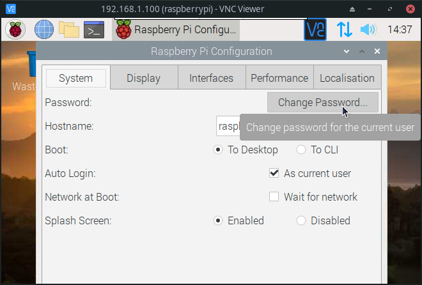This screenshot has height=285, width=422.
Task: Open the volume speaker icon
Action: 368,29
